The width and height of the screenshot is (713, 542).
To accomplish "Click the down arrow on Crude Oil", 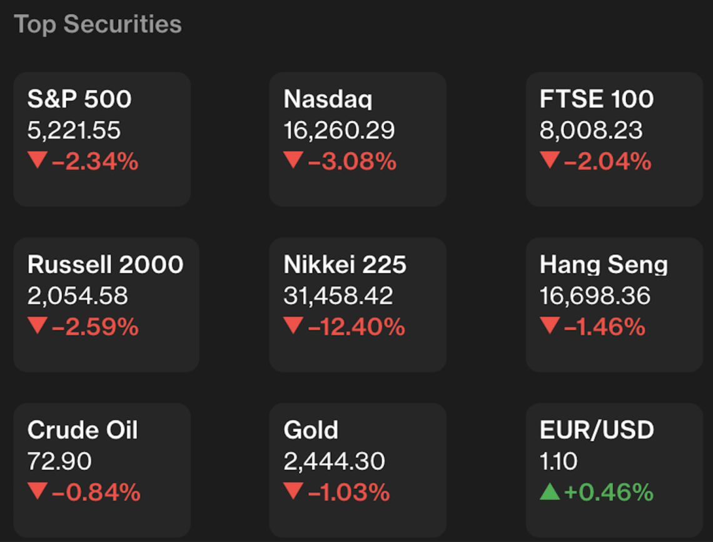I will click(x=37, y=492).
